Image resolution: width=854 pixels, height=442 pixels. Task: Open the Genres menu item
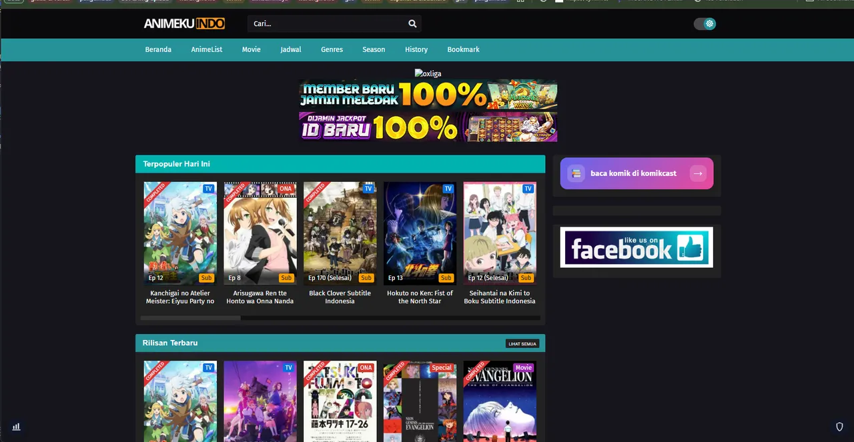(332, 49)
